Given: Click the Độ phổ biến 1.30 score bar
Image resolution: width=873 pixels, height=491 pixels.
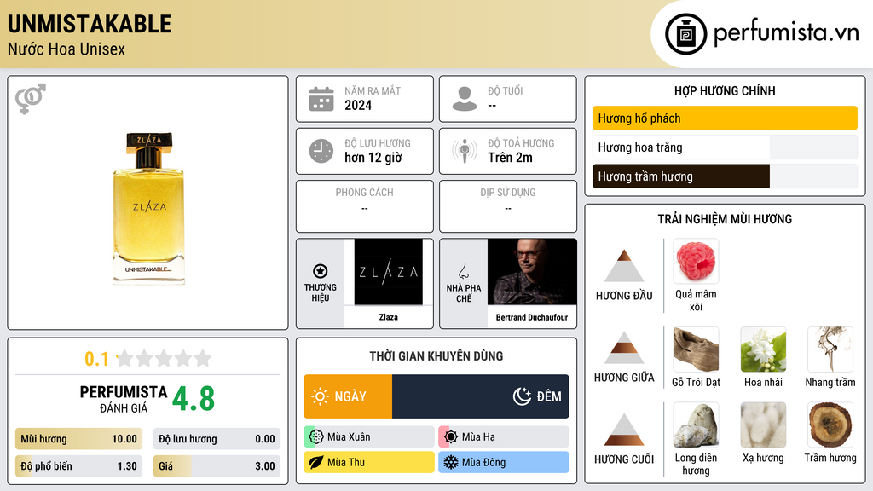Looking at the screenshot, I should (x=78, y=466).
